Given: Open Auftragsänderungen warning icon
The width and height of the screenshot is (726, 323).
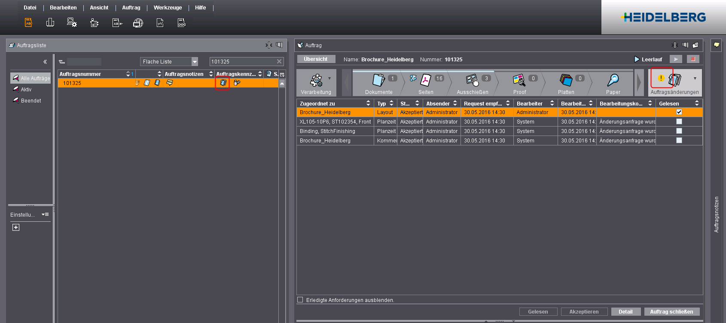Looking at the screenshot, I should tap(662, 78).
